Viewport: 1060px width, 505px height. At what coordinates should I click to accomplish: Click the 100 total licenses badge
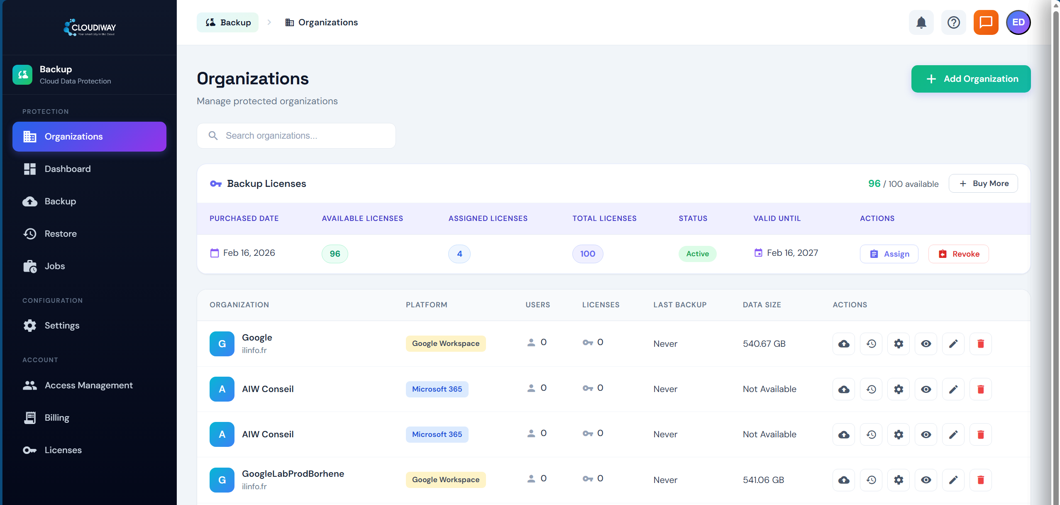(588, 254)
